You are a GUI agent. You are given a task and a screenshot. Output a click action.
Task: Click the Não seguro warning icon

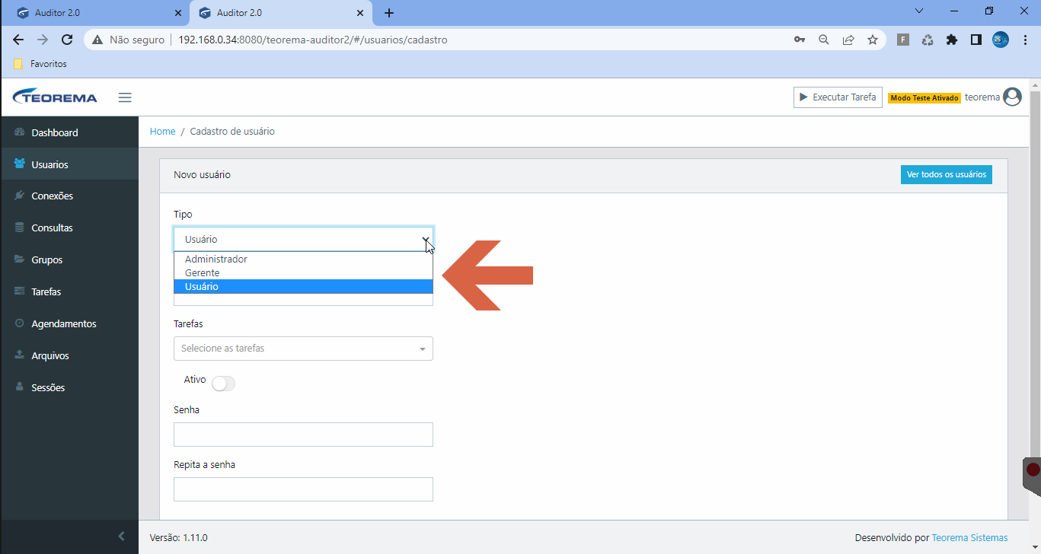(97, 40)
